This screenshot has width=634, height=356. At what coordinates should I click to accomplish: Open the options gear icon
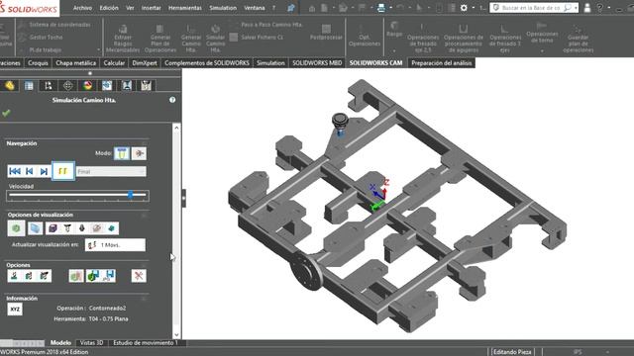(464, 8)
